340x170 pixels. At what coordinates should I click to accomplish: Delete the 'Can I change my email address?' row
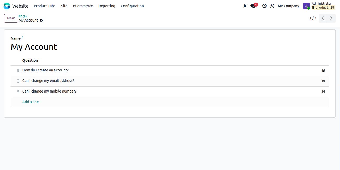point(323,81)
